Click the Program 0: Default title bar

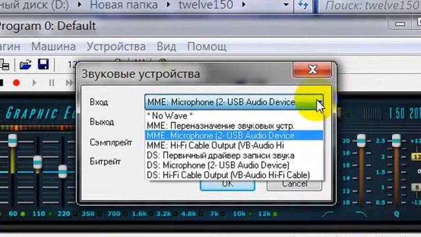click(x=48, y=26)
